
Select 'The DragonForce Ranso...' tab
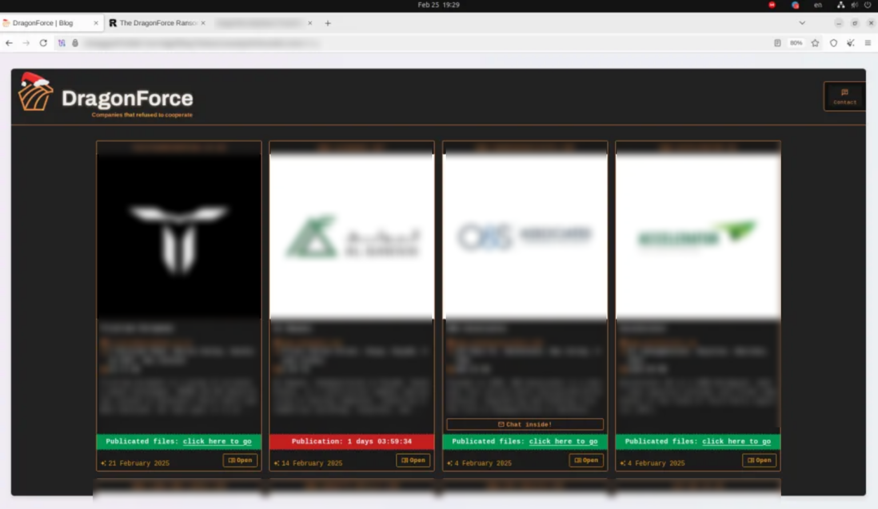tap(154, 23)
